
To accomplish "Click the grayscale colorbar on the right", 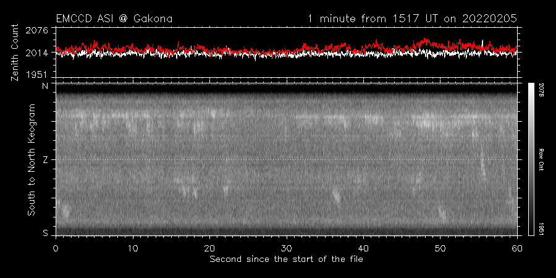I will point(531,159).
